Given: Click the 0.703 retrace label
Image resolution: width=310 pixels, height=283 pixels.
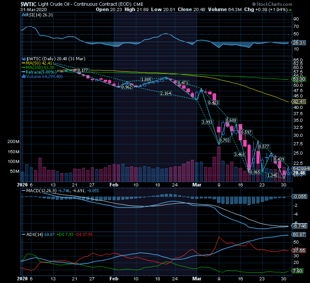Looking at the screenshot, I should pyautogui.click(x=225, y=140).
